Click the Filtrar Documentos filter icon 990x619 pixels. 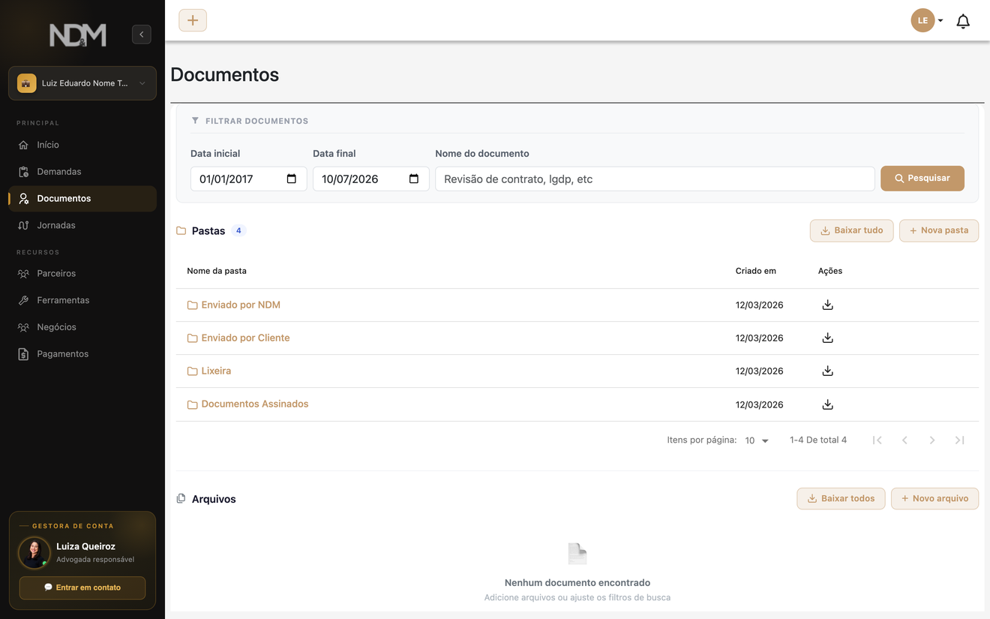coord(195,121)
